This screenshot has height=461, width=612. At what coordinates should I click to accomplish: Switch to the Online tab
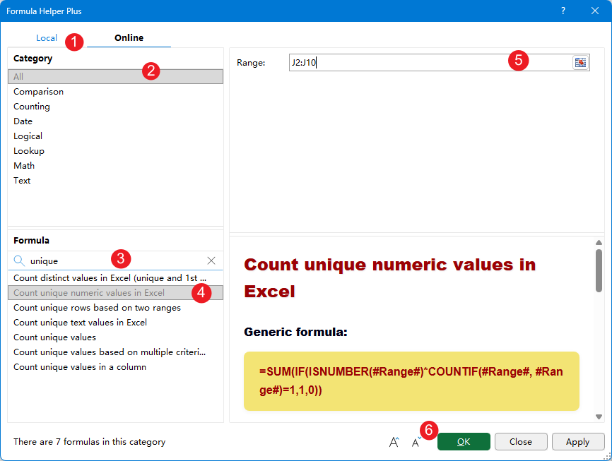[129, 38]
